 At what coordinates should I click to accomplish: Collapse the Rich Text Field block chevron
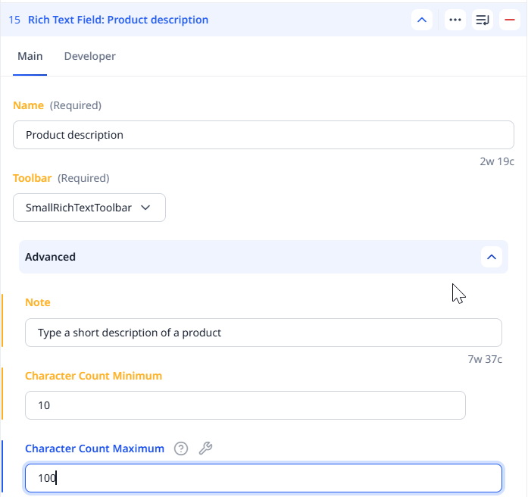422,20
